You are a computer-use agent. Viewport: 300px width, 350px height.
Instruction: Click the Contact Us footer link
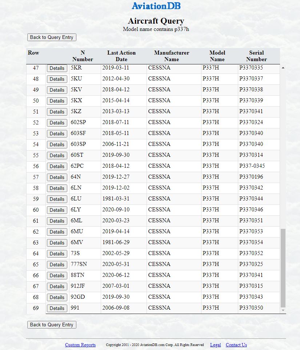(x=236, y=345)
